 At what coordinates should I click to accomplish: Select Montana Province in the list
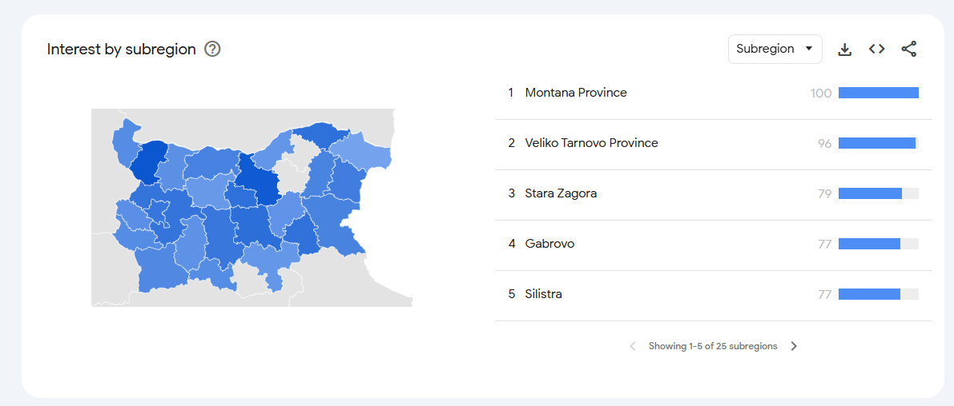[x=576, y=93]
